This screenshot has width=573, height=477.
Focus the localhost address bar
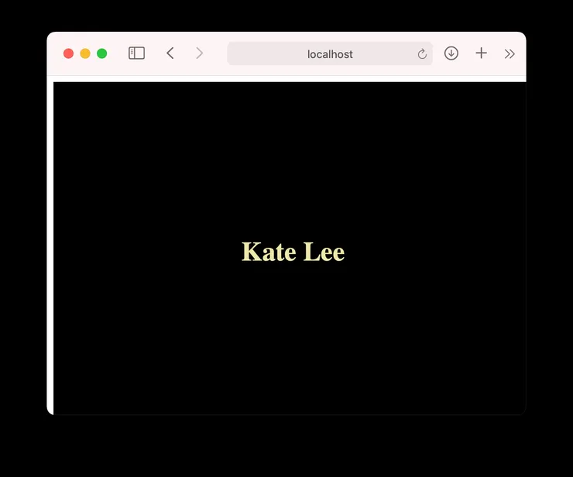330,53
